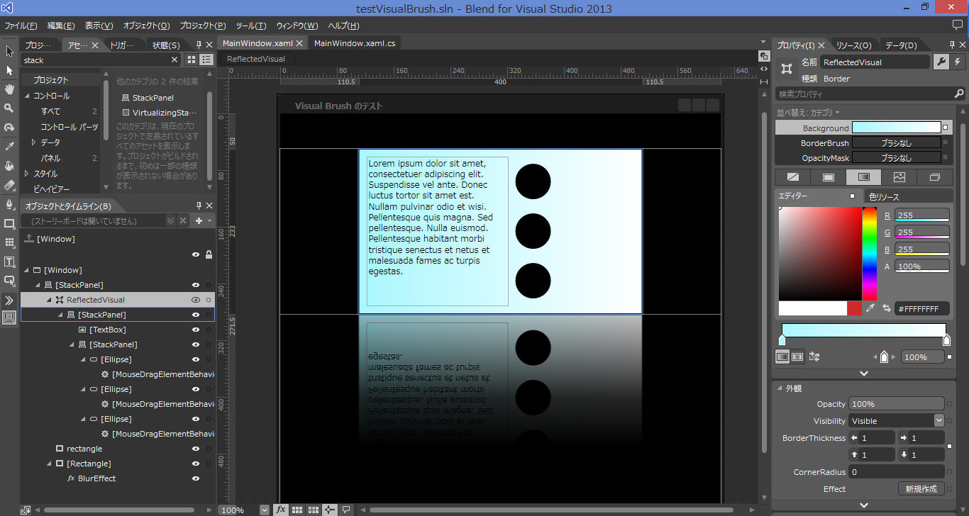969x516 pixels.
Task: Switch assets to list view mode
Action: coord(206,60)
